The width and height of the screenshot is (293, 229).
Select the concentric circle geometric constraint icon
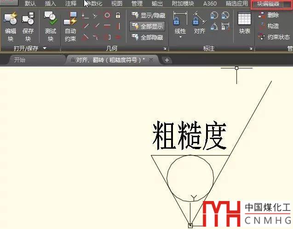click(107, 15)
